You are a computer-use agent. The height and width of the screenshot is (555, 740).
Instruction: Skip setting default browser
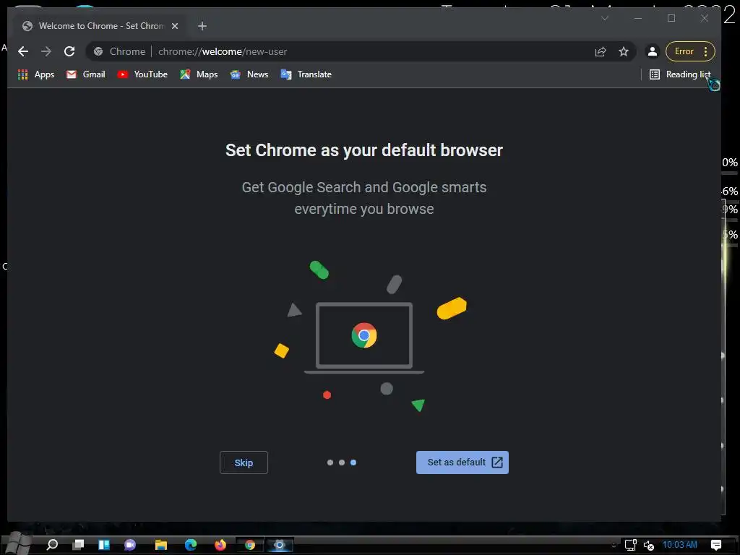coord(244,462)
